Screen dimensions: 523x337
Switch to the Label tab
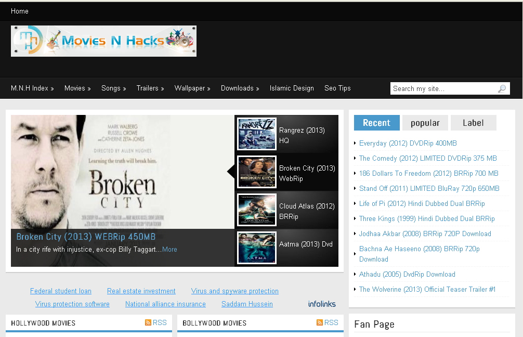tap(473, 123)
